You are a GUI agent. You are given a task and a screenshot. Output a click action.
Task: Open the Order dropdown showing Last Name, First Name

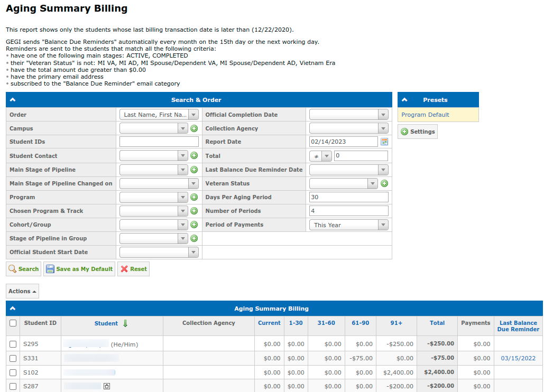click(x=159, y=114)
